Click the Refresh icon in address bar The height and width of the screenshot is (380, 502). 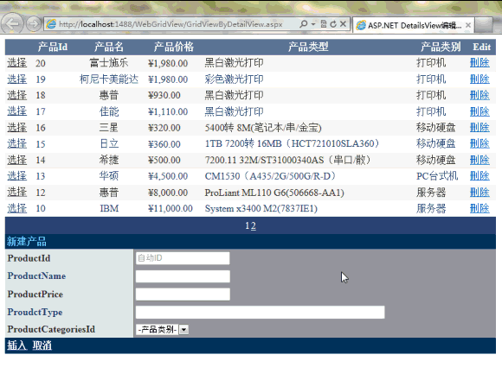pos(333,24)
